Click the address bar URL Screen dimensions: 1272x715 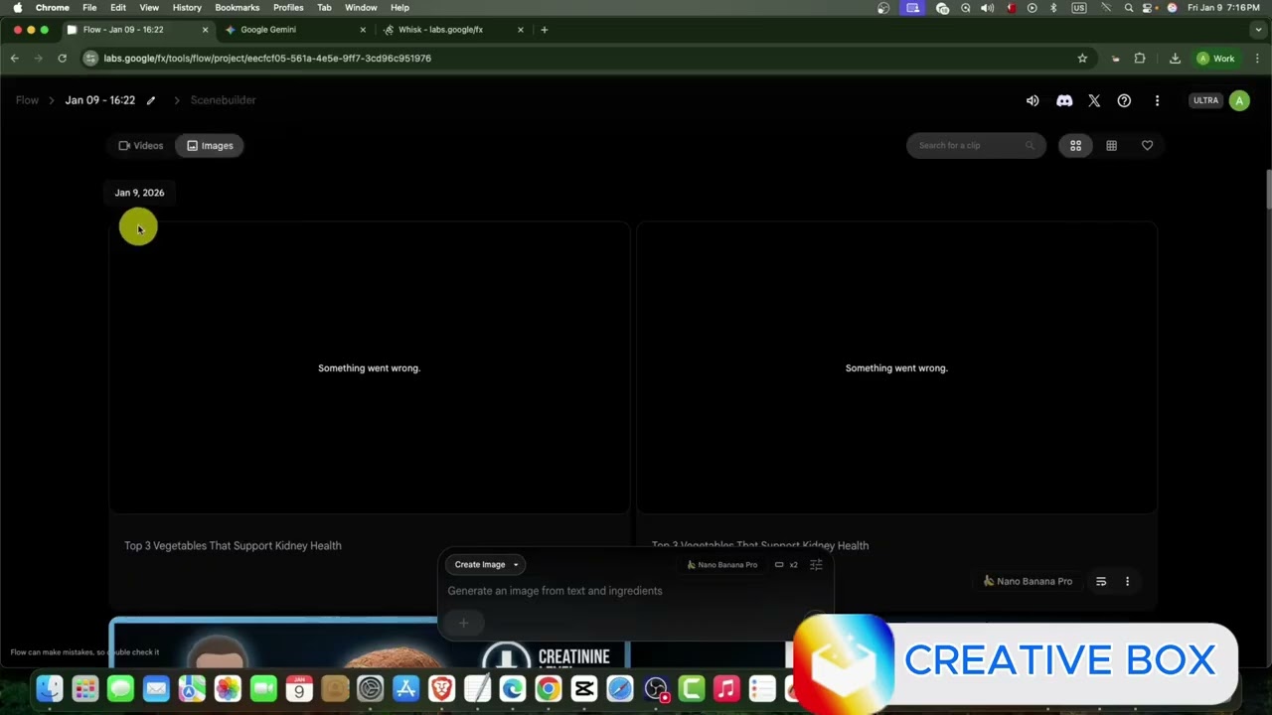pos(267,59)
